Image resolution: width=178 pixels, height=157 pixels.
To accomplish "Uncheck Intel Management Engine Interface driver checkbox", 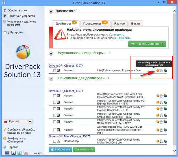I will [55, 71].
